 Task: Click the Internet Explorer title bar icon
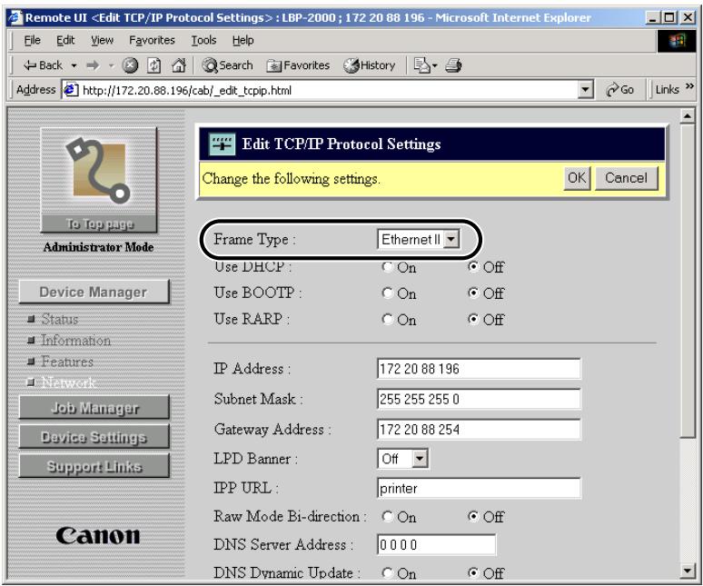(15, 17)
